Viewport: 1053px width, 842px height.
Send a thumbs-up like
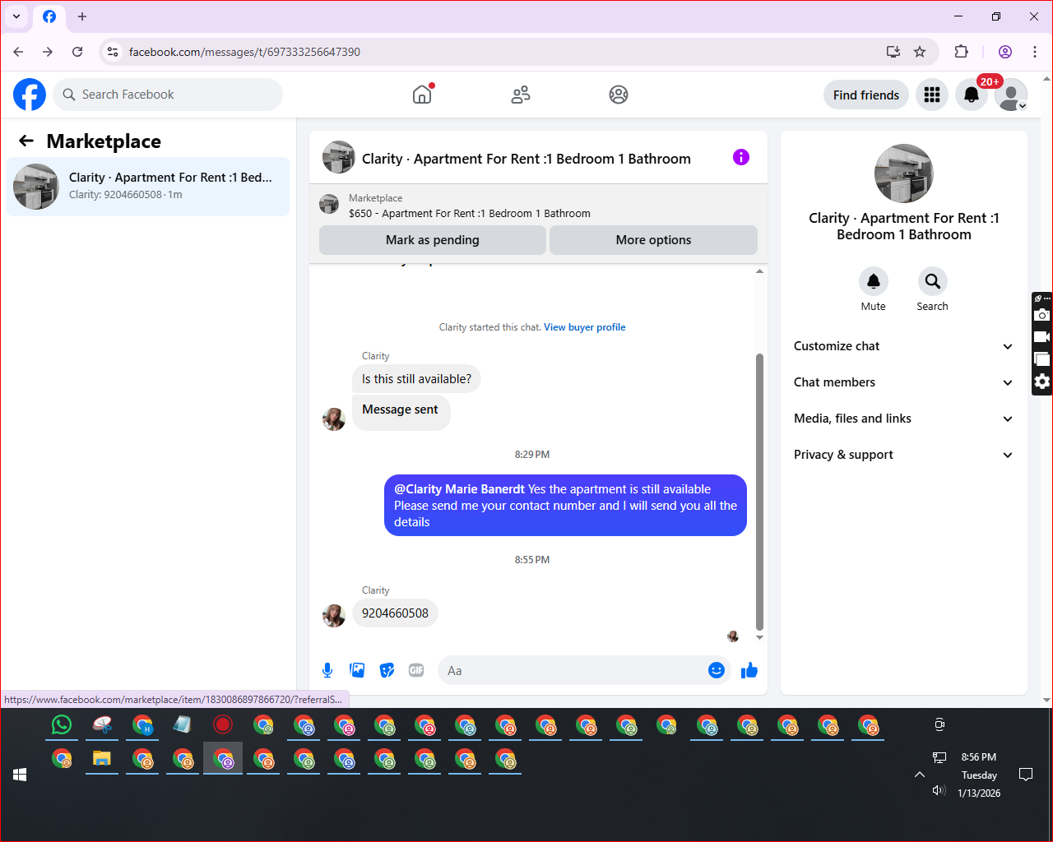click(749, 670)
